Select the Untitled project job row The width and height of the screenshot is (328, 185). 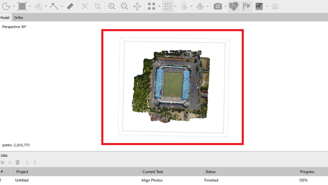coord(164,180)
